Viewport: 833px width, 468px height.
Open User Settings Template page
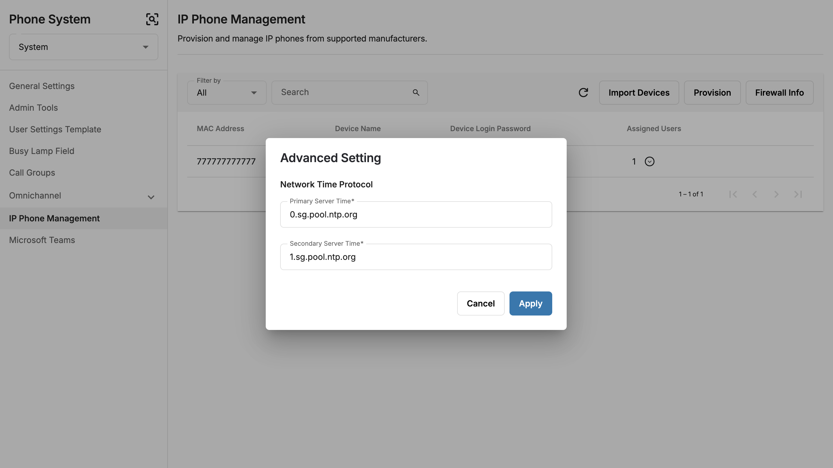click(55, 129)
